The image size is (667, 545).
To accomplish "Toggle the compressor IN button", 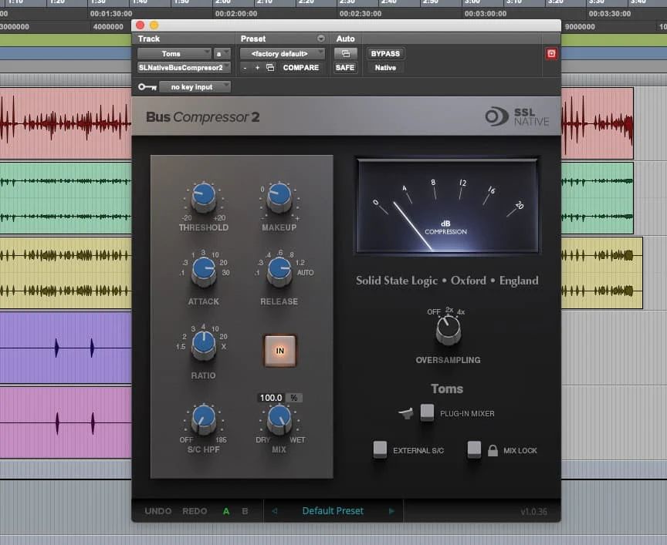I will coord(279,350).
